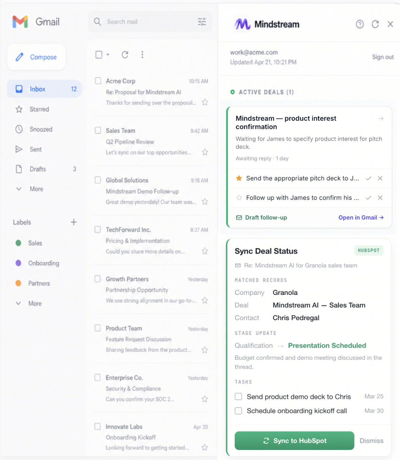
Task: Open deal details arrow on Mindstream card
Action: [x=381, y=118]
